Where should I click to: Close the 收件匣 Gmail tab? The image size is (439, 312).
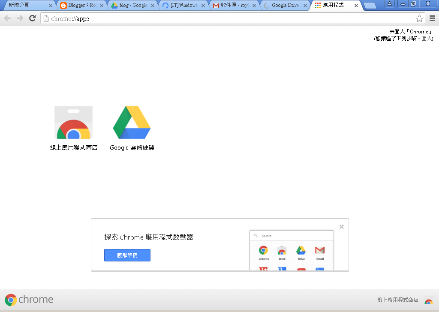pyautogui.click(x=254, y=5)
